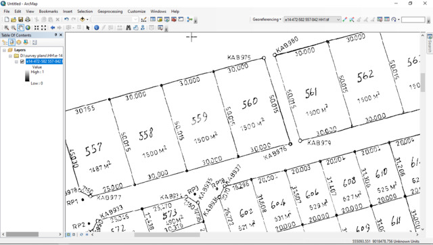Click the Save document button
The width and height of the screenshot is (433, 245).
click(x=20, y=20)
